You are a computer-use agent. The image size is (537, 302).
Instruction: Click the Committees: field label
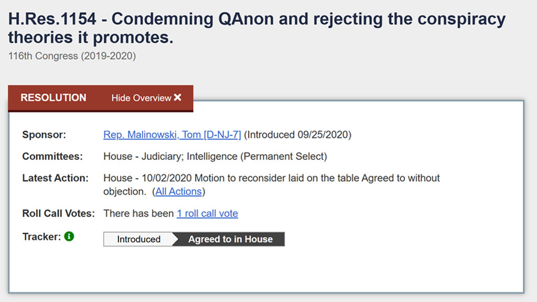click(x=52, y=156)
